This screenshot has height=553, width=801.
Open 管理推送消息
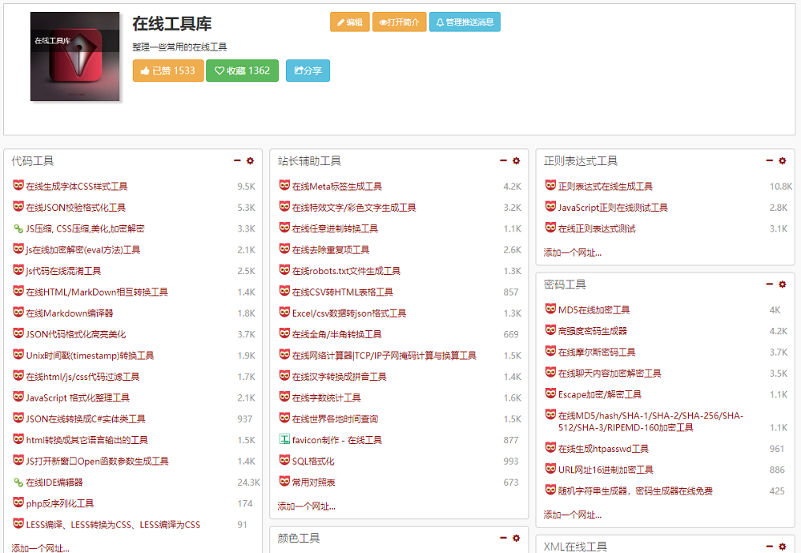coord(465,22)
